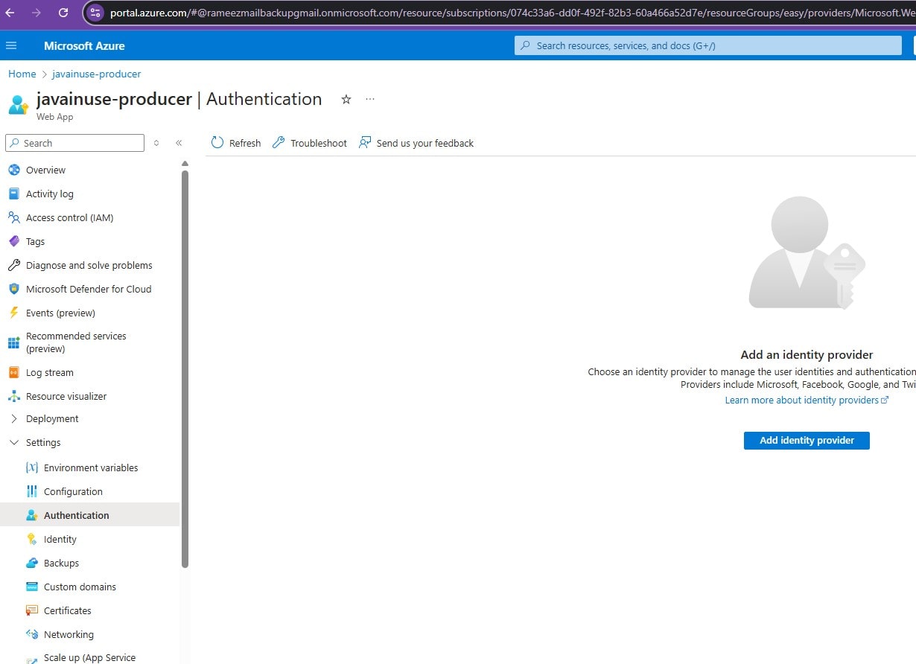This screenshot has height=664, width=916.
Task: Click the Microsoft Defender for Cloud shield icon
Action: click(13, 289)
